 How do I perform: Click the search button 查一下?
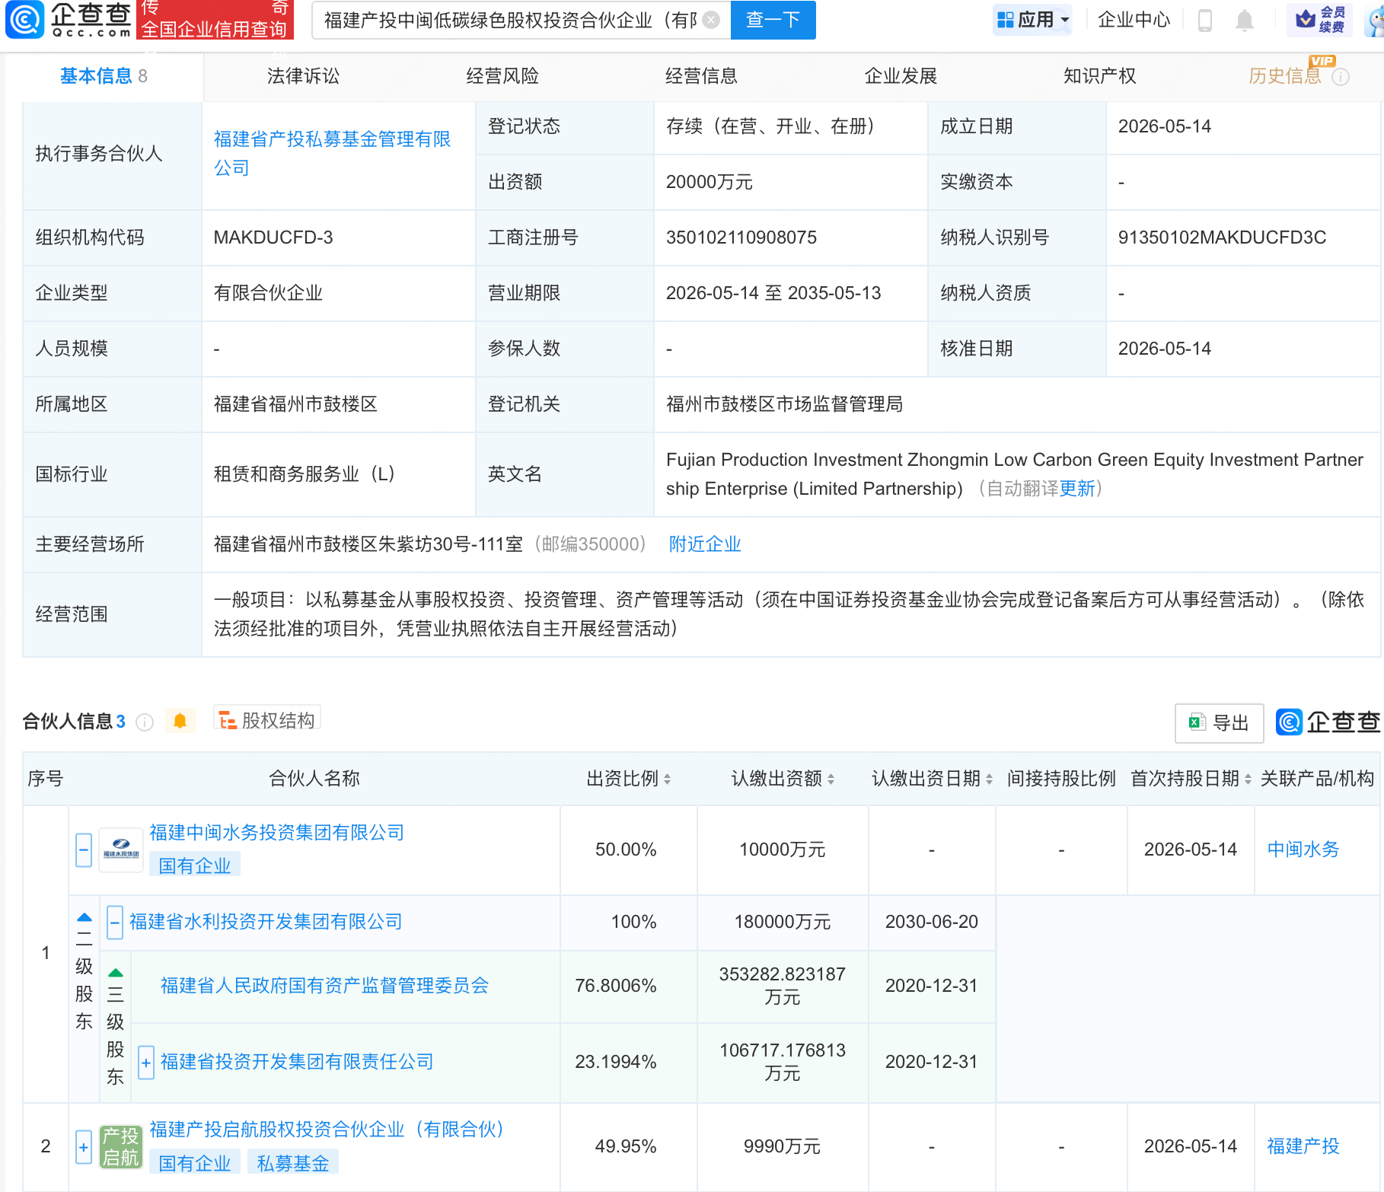(x=773, y=20)
